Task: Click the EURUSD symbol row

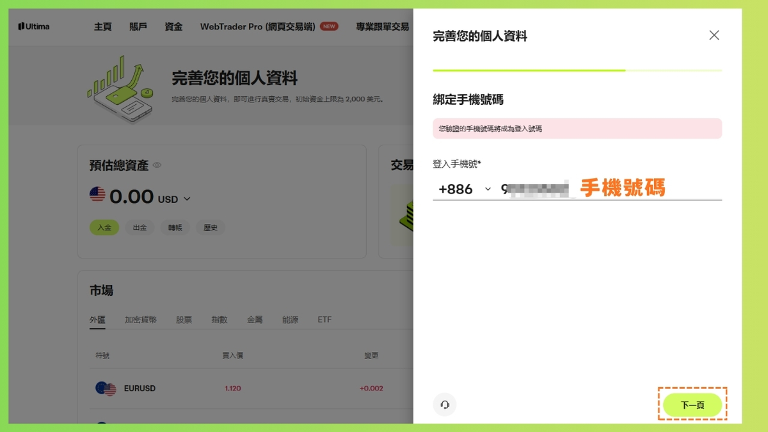Action: [252, 388]
